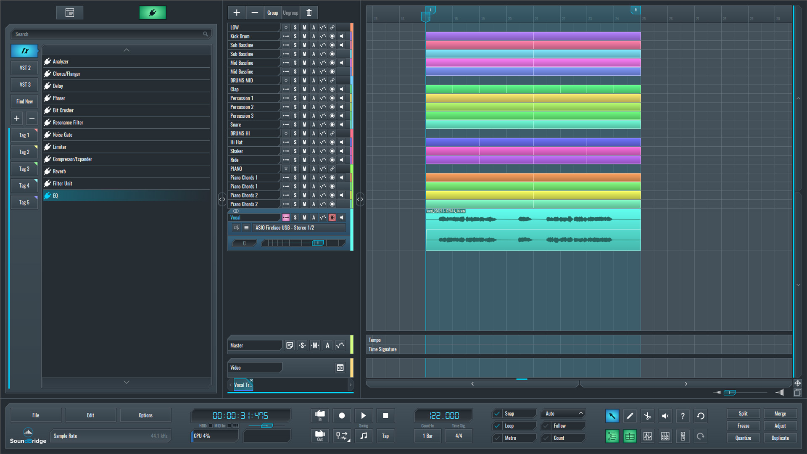Click the Duplicate button
This screenshot has height=454, width=807.
click(780, 438)
